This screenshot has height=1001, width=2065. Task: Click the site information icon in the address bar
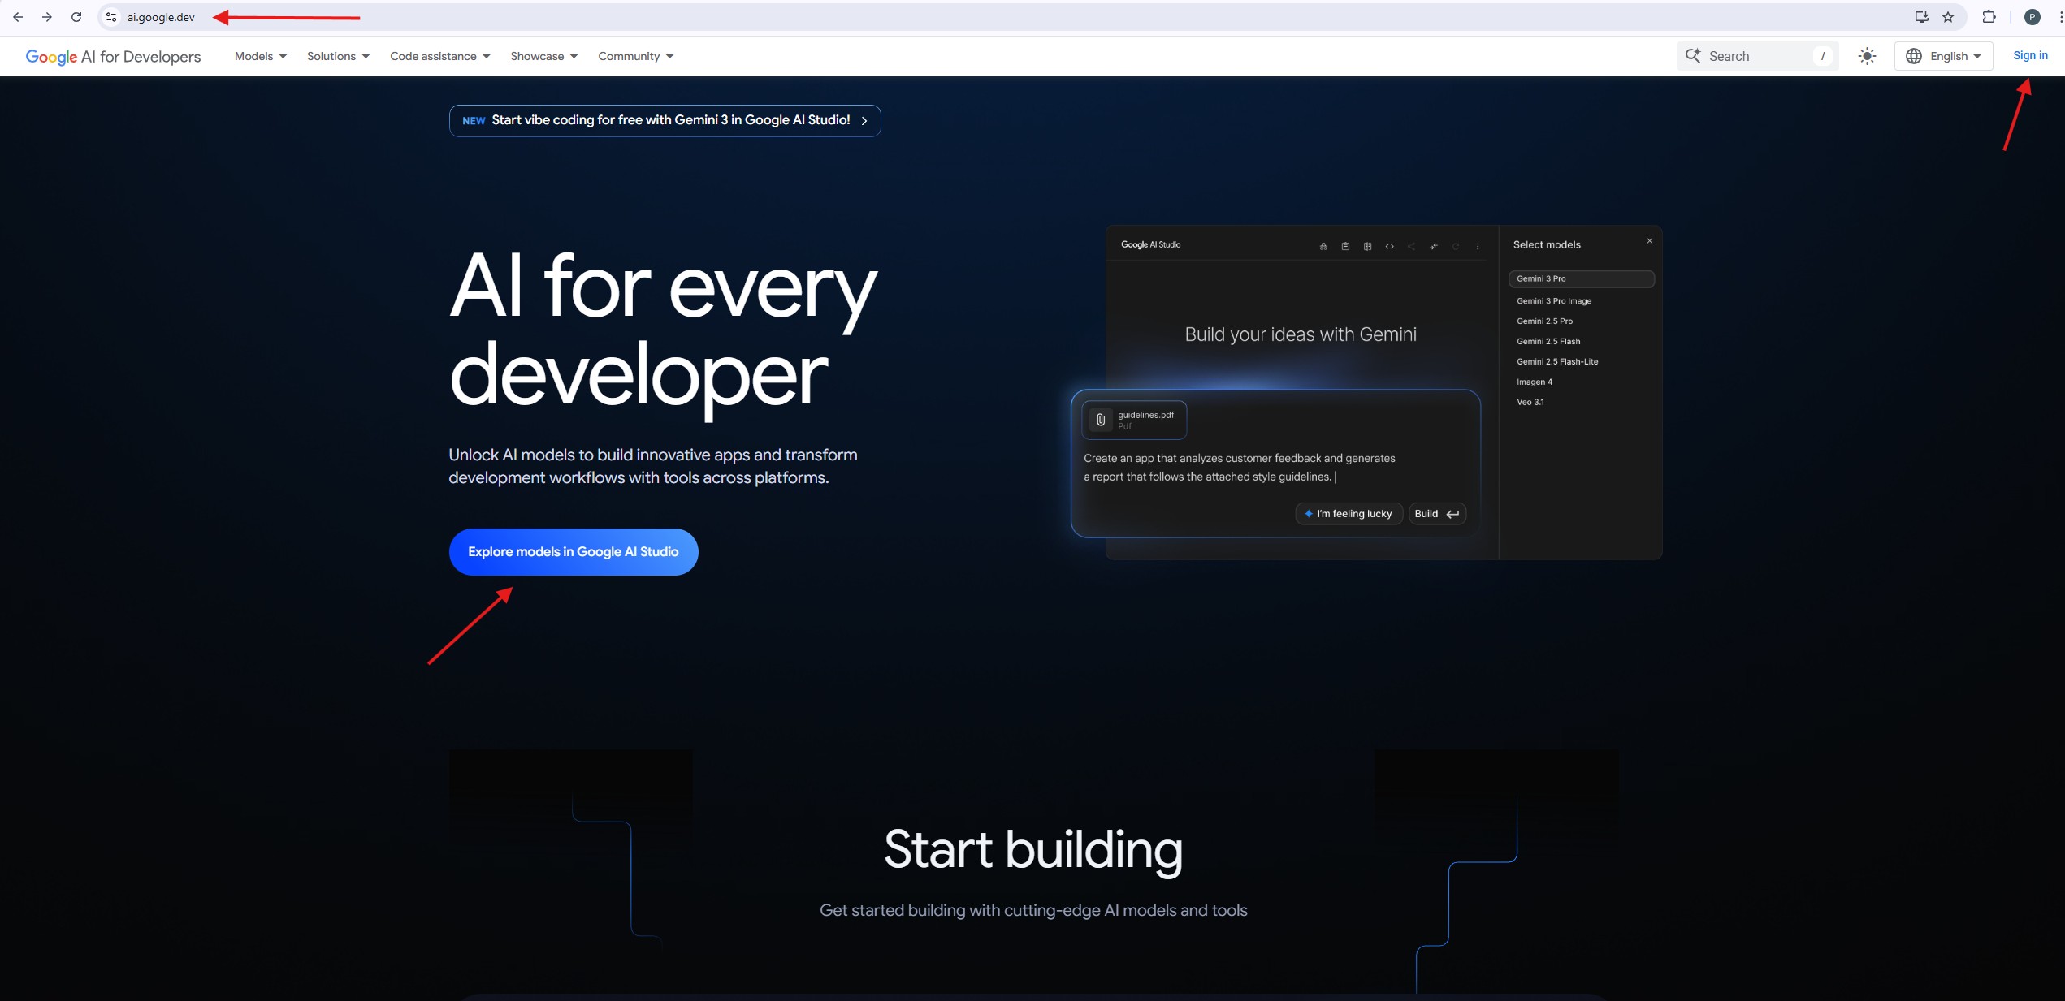click(111, 17)
